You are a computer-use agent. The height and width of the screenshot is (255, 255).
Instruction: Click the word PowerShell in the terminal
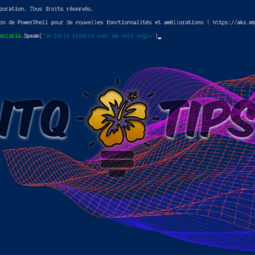(x=33, y=22)
